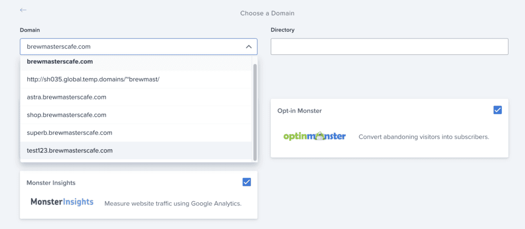Image resolution: width=525 pixels, height=229 pixels.
Task: Click the OptinMonster logo
Action: coord(314,136)
